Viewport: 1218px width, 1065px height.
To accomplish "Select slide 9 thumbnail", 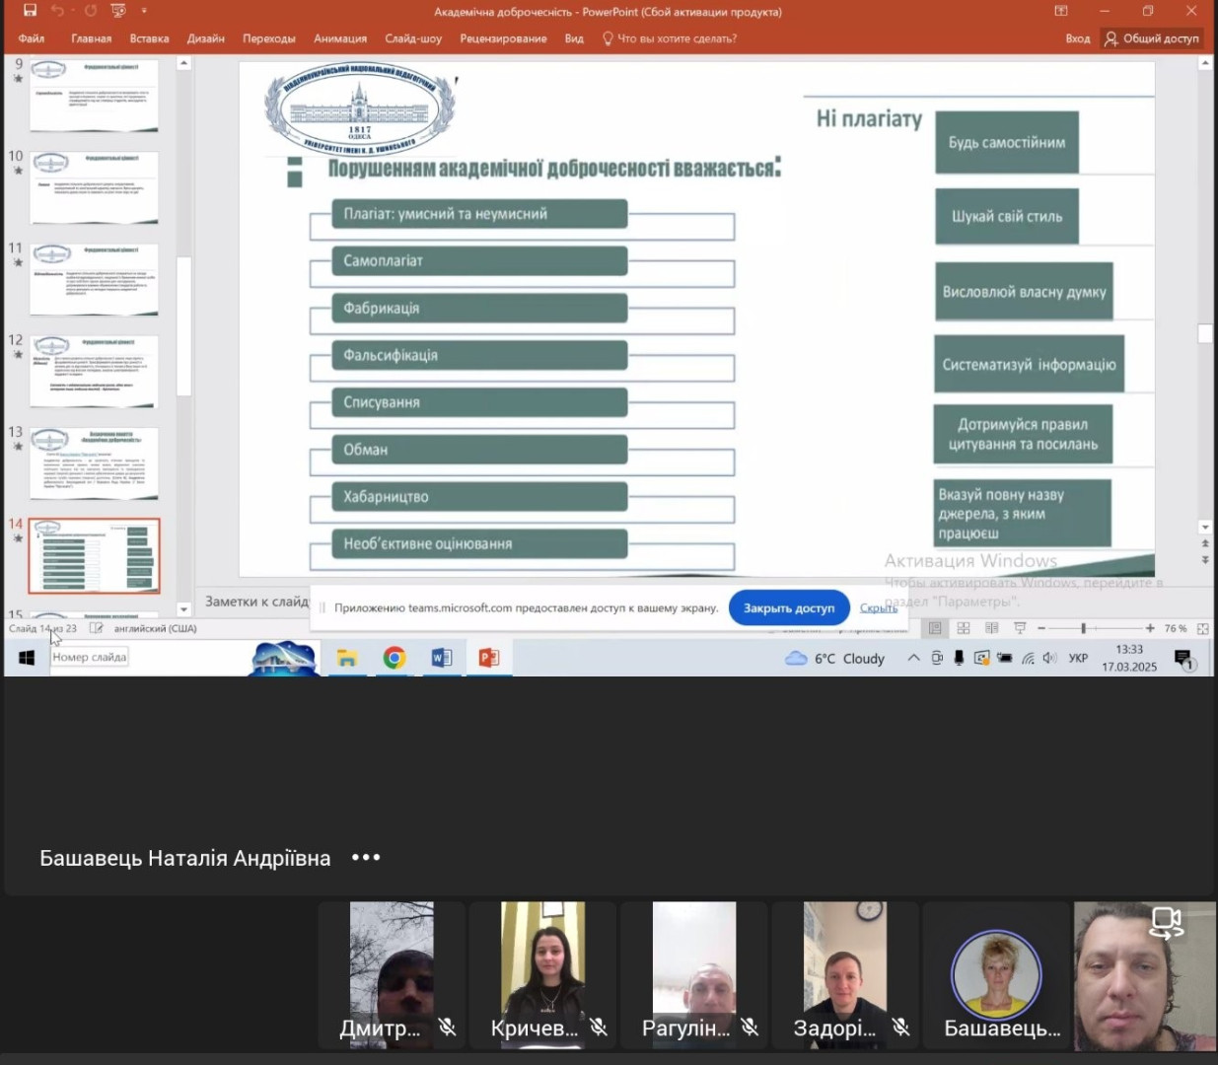I will click(x=94, y=96).
